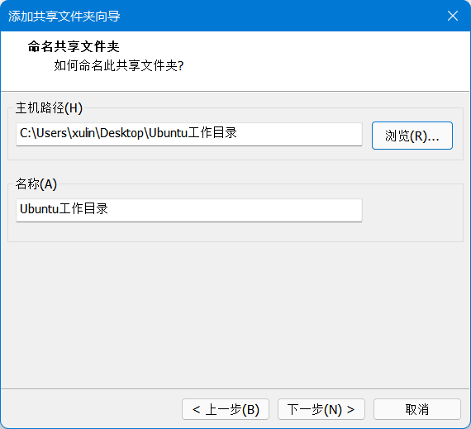Click the 名称(A) name input field
This screenshot has width=471, height=429.
tap(189, 210)
